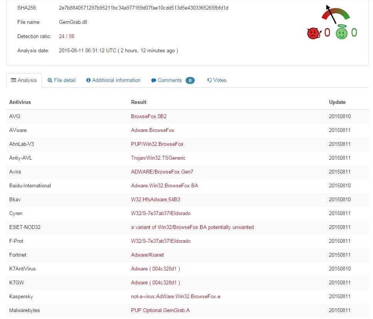This screenshot has height=319, width=373.
Task: Click the Trojan/Win32.TSGeneric result
Action: coord(158,158)
